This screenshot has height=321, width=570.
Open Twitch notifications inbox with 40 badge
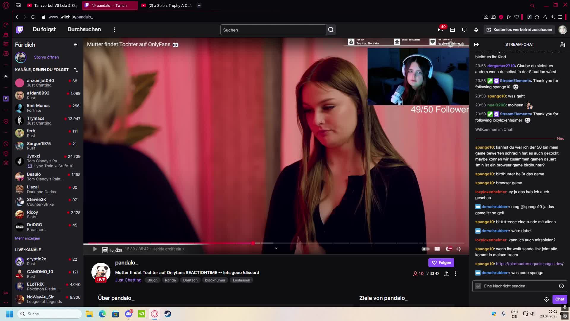441,29
